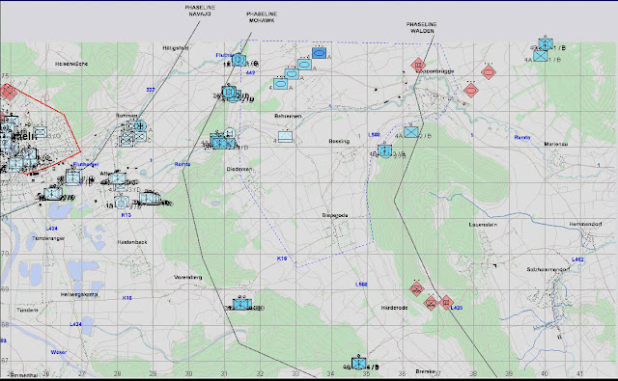Click the K13 road label
This screenshot has height=381, width=618.
click(x=126, y=215)
